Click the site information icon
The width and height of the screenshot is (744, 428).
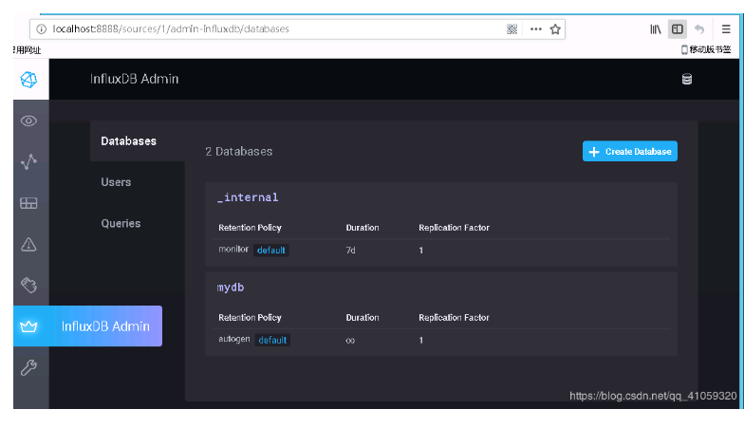click(x=42, y=29)
